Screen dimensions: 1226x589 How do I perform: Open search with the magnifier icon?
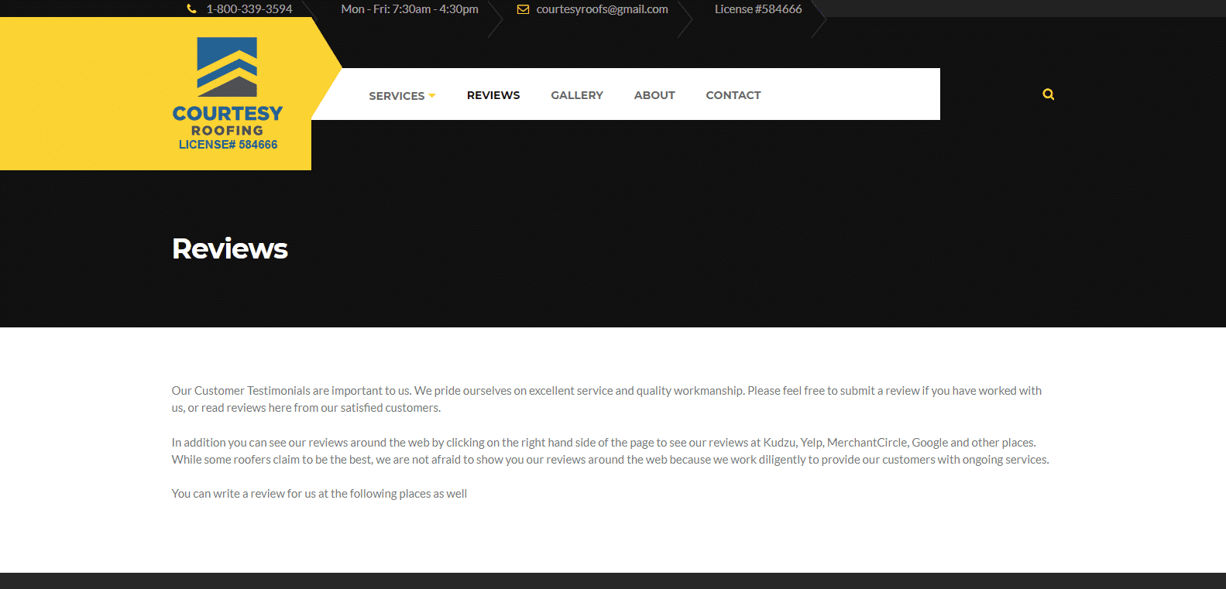tap(1048, 94)
